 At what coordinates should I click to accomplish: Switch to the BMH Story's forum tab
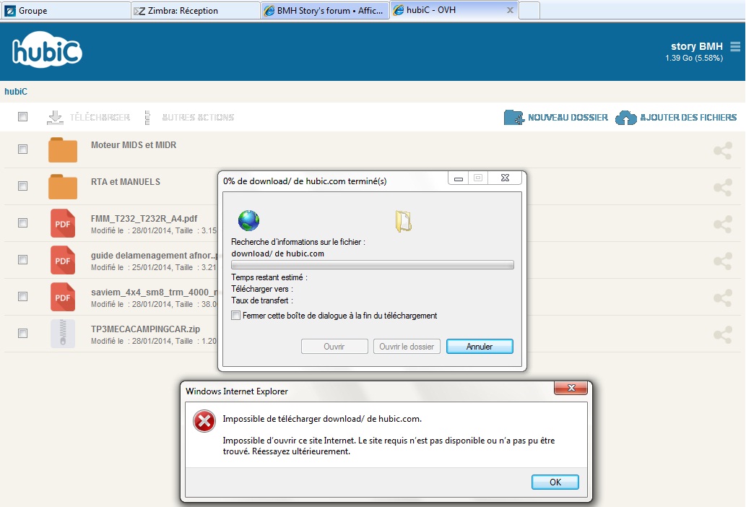coord(324,11)
